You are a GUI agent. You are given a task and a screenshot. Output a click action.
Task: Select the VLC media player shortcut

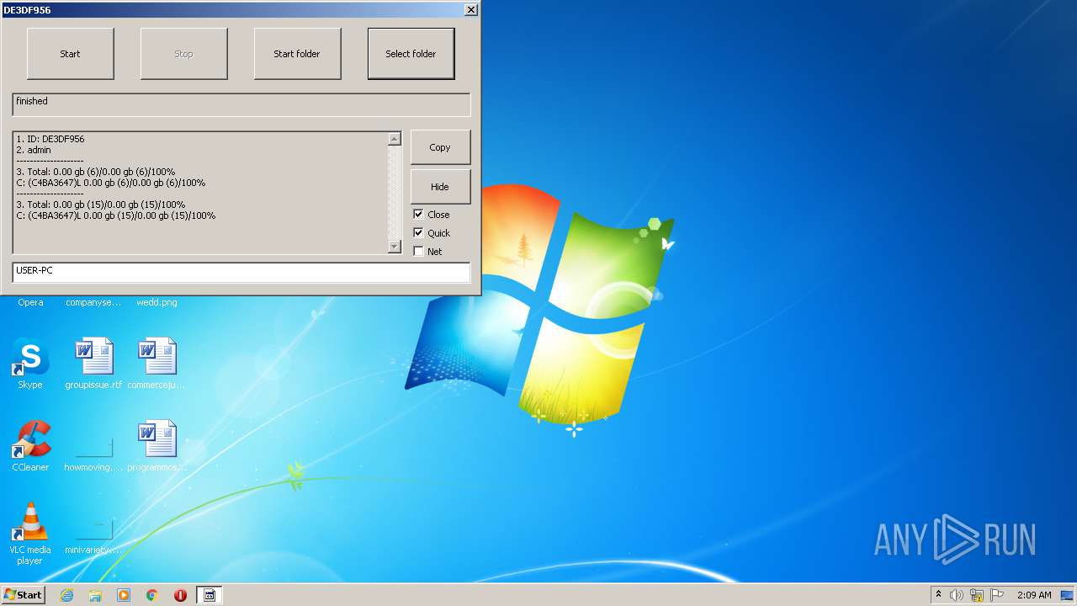coord(30,534)
